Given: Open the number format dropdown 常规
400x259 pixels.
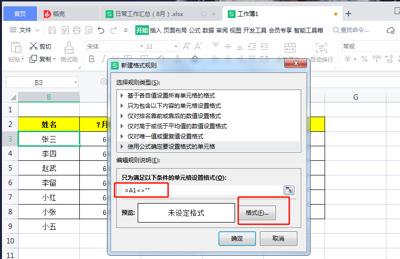Looking at the screenshot, I should pos(370,46).
